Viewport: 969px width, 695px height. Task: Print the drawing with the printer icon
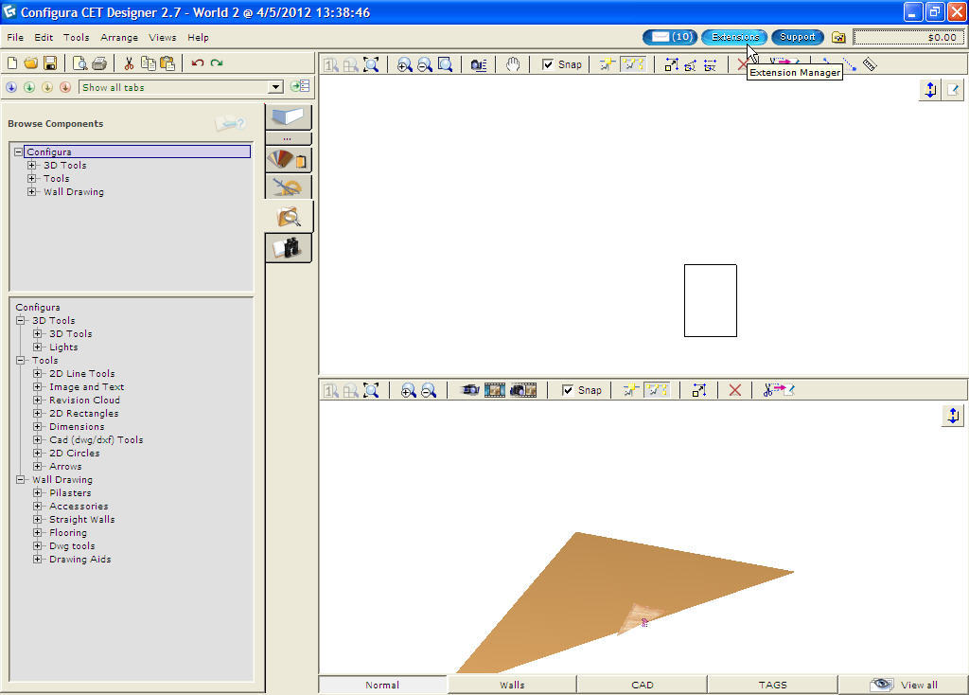pyautogui.click(x=98, y=63)
